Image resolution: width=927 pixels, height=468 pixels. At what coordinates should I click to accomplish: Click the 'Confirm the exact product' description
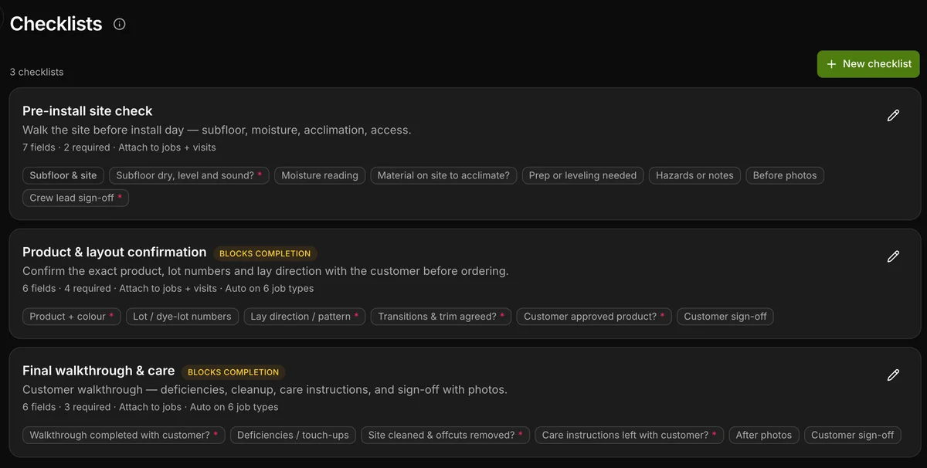(266, 271)
